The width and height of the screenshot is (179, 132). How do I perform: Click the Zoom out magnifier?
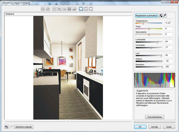[64, 9]
